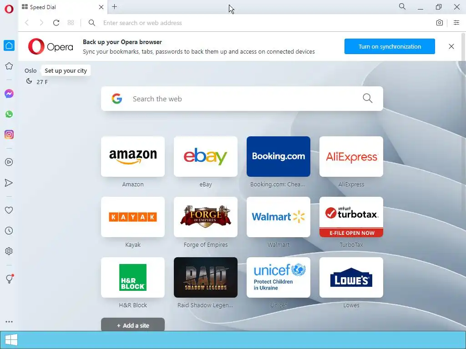Click the search tabs magnifier icon
Screen dimensions: 466x349
click(x=402, y=6)
